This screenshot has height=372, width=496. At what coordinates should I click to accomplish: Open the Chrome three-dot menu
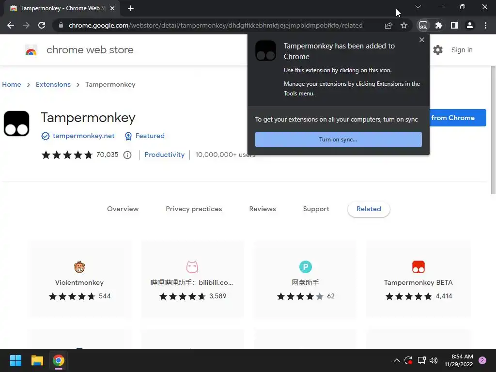[x=485, y=25]
